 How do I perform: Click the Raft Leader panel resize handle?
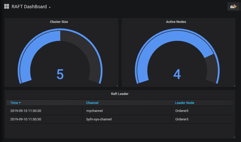pos(234,137)
